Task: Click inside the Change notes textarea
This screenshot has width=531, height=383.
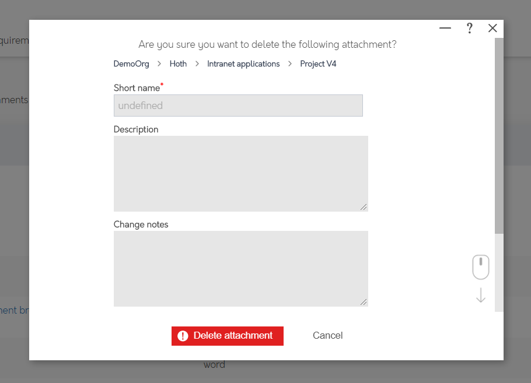Action: click(240, 268)
